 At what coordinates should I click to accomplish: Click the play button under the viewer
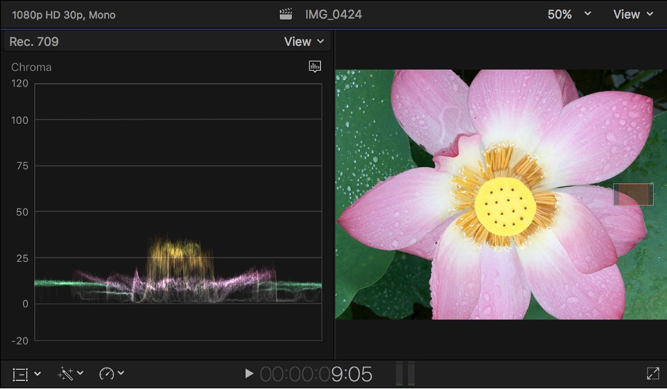pyautogui.click(x=248, y=373)
